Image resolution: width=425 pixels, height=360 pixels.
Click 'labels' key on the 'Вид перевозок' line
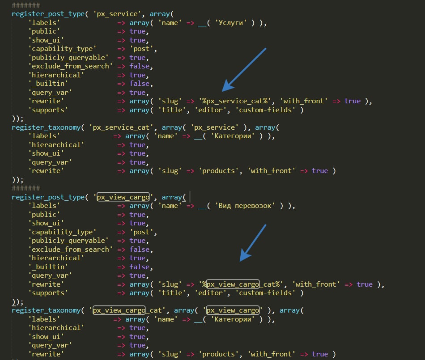(x=44, y=206)
